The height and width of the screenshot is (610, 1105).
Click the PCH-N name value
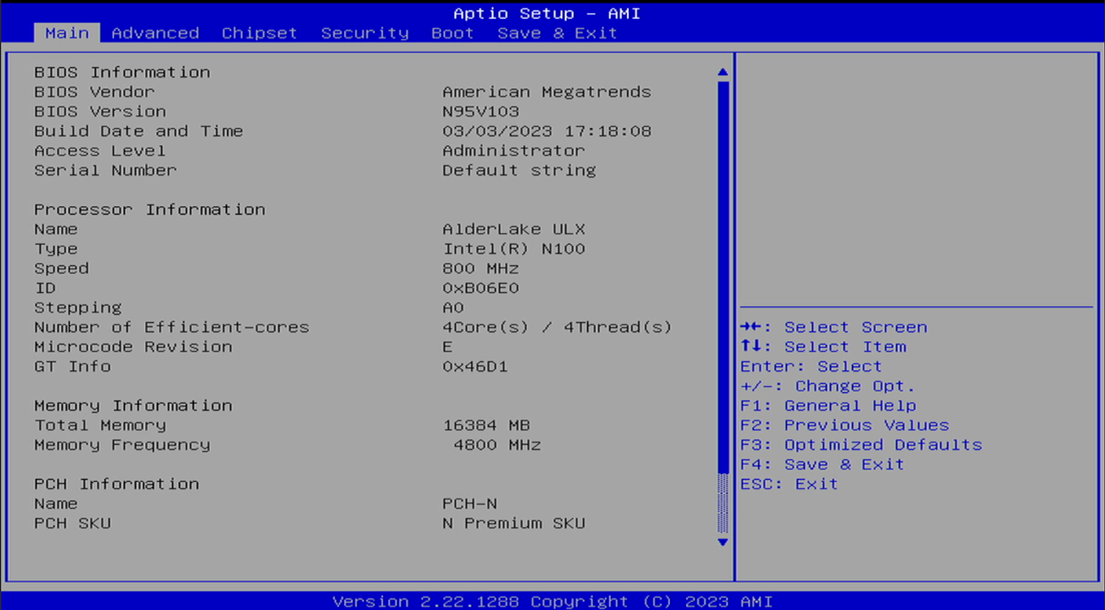[x=469, y=503]
